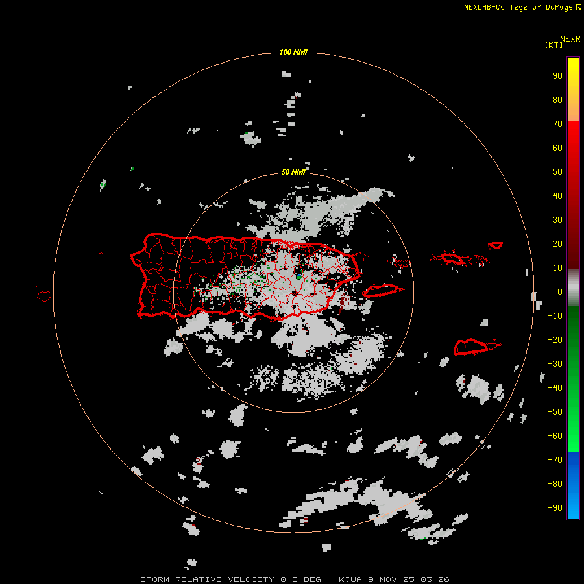
Task: Click the STORM RELATIVE VELOCITY caption text
Action: click(x=208, y=579)
